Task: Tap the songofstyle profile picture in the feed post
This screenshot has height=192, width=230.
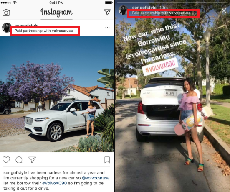Action: pyautogui.click(x=6, y=28)
